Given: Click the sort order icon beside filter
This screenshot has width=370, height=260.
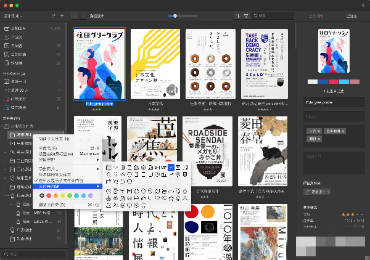Looking at the screenshot, I should tap(238, 15).
